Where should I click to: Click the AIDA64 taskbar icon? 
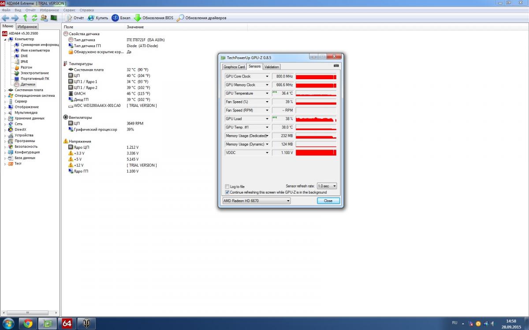67,323
